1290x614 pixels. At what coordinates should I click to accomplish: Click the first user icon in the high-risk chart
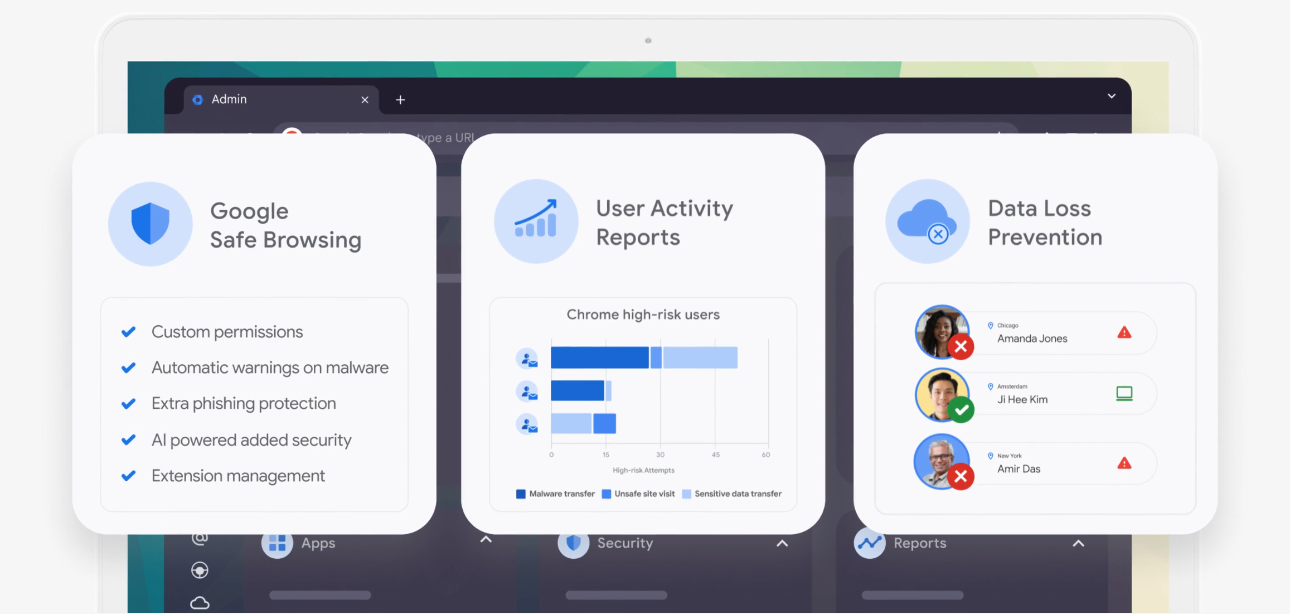pyautogui.click(x=527, y=359)
